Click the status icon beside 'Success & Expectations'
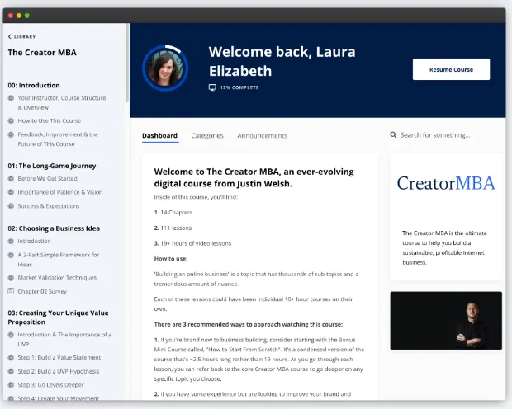Screen dimensions: 512x409 11,206
